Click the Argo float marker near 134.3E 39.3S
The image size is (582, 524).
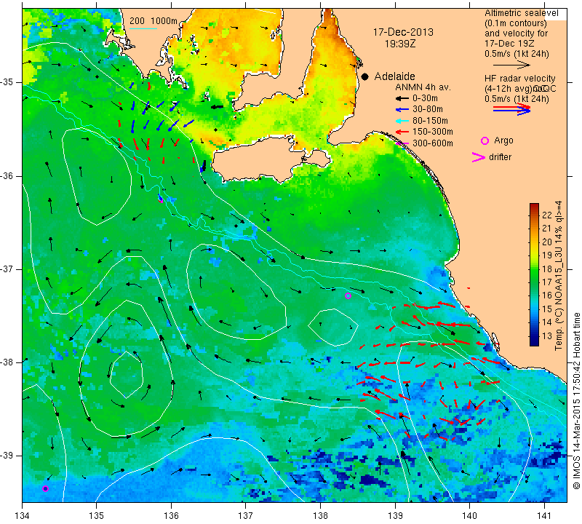[x=45, y=489]
